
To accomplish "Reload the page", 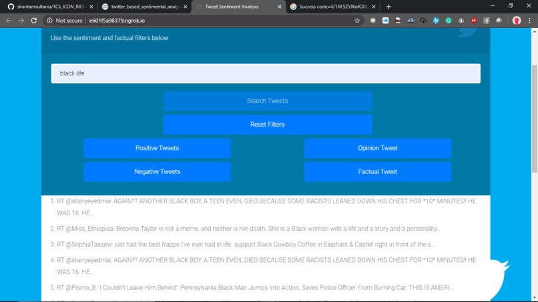I will pos(33,21).
